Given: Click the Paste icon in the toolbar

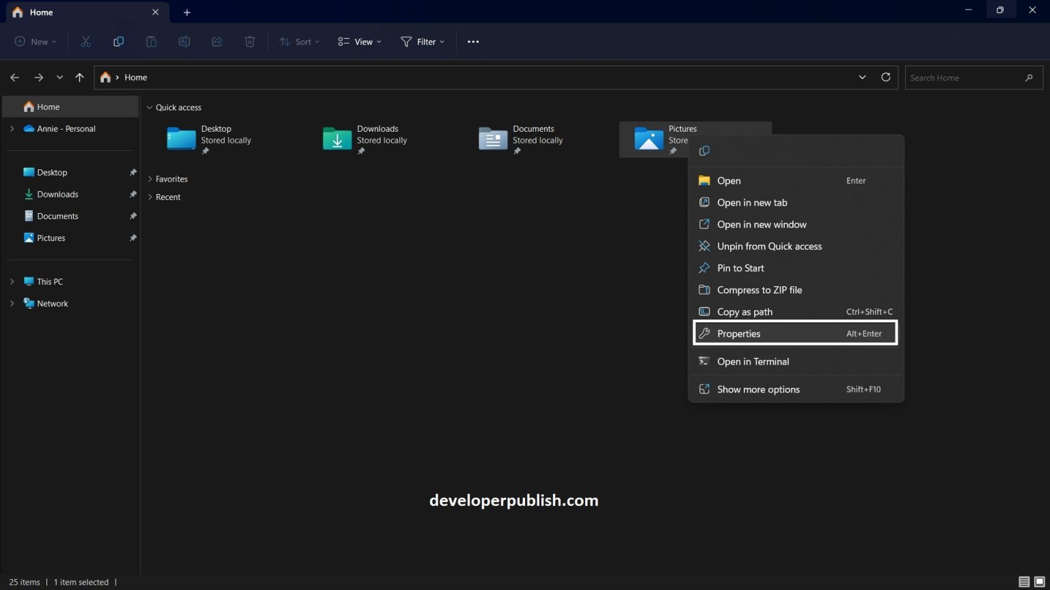Looking at the screenshot, I should (151, 42).
